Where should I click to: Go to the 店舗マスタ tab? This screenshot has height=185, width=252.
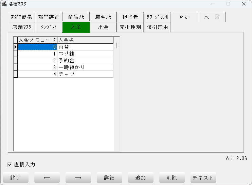pos(21,27)
